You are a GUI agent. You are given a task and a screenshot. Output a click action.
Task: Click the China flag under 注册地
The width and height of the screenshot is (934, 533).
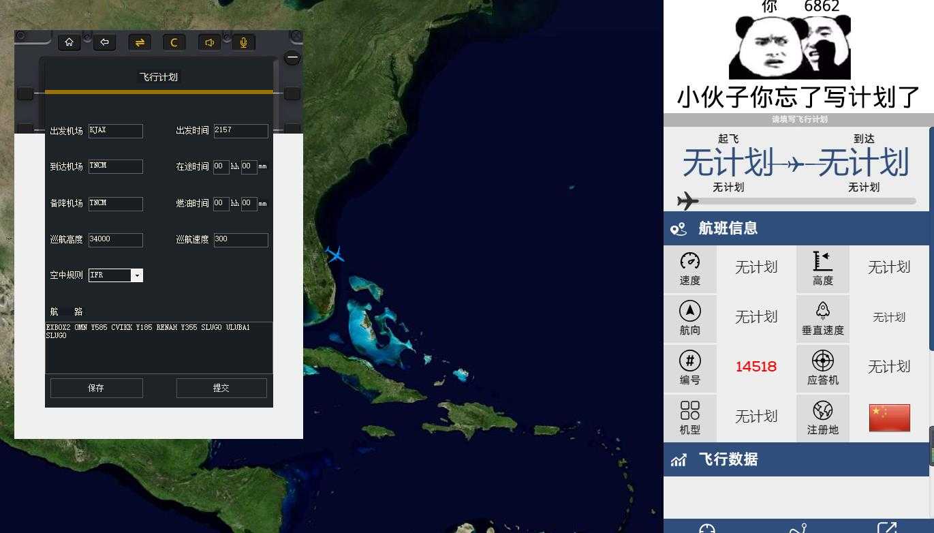[x=889, y=418]
